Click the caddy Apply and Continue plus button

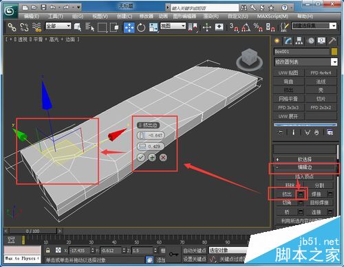[152, 157]
